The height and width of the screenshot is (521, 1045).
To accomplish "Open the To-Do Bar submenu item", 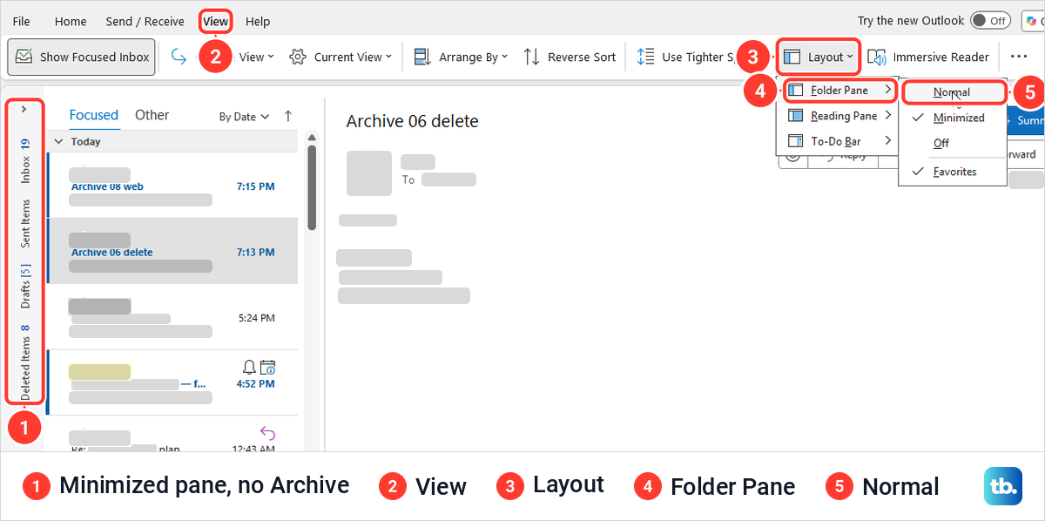I will point(839,141).
